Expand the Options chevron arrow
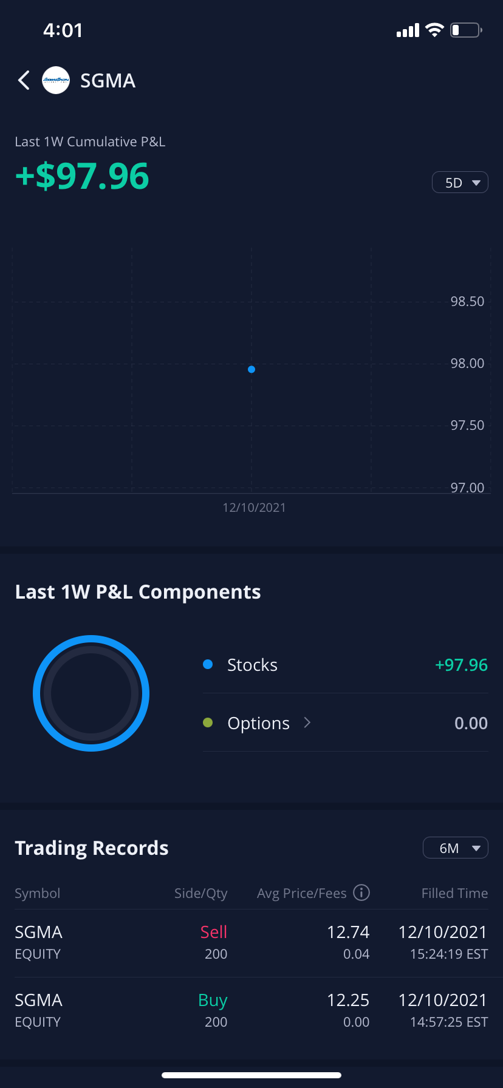This screenshot has height=1088, width=503. pyautogui.click(x=307, y=722)
